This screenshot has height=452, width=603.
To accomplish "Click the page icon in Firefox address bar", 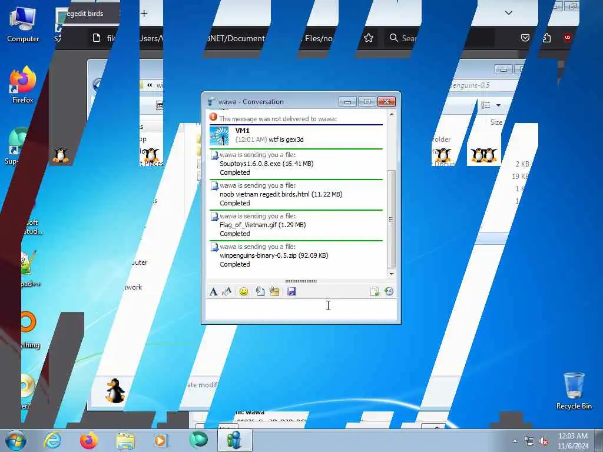I will (x=97, y=38).
